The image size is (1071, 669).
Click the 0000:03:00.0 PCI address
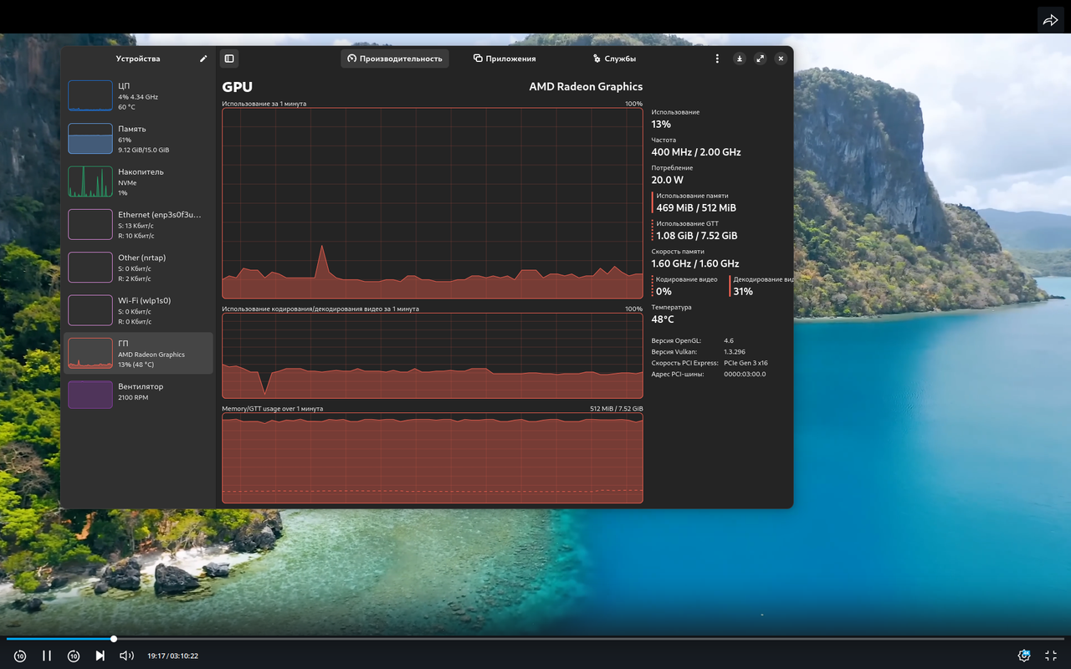[745, 374]
